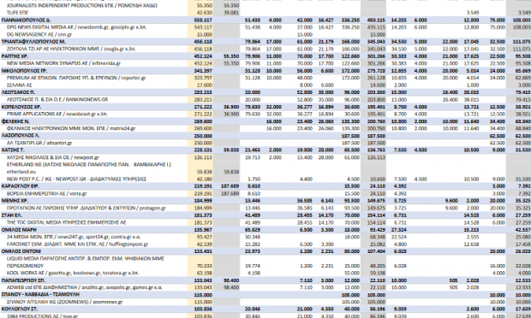The image size is (531, 318).
Task: Click PRIME APPLICATIONS AE newsbeast.gr cell
Action: [x=57, y=114]
